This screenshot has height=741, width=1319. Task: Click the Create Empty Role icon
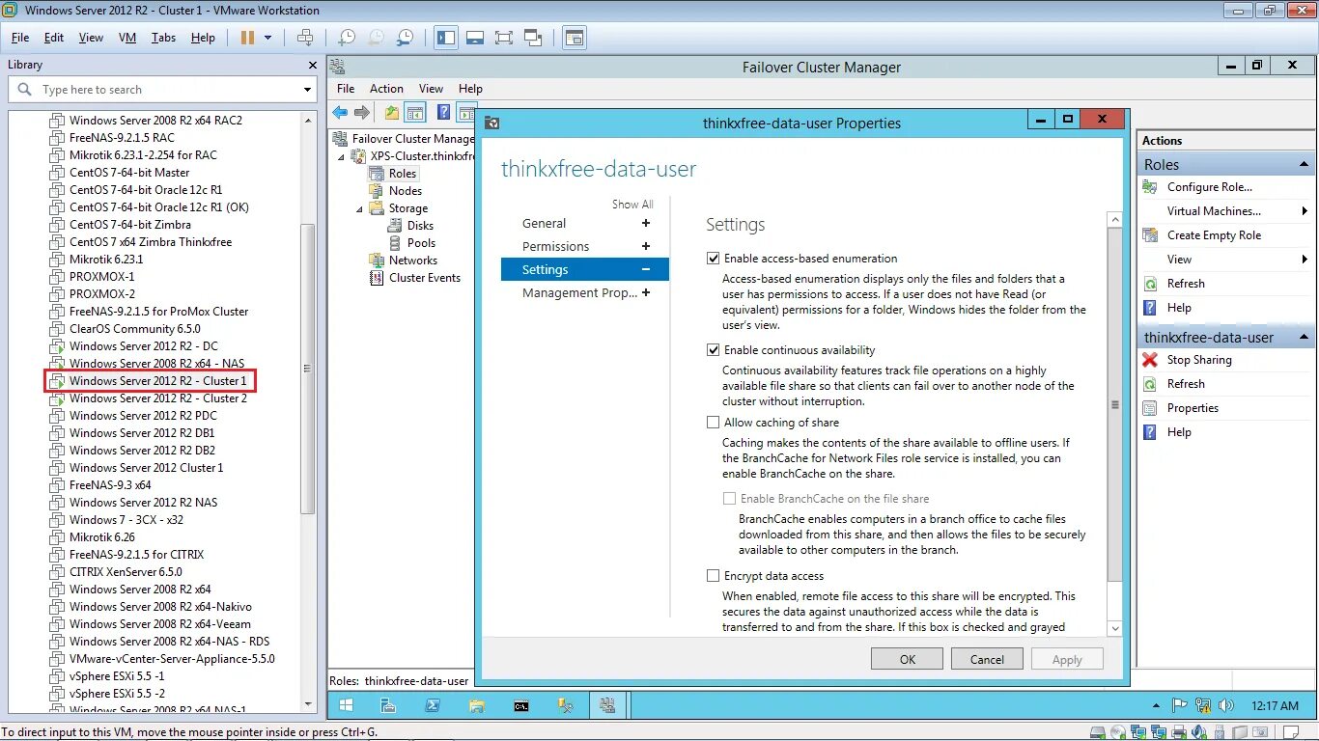point(1150,235)
